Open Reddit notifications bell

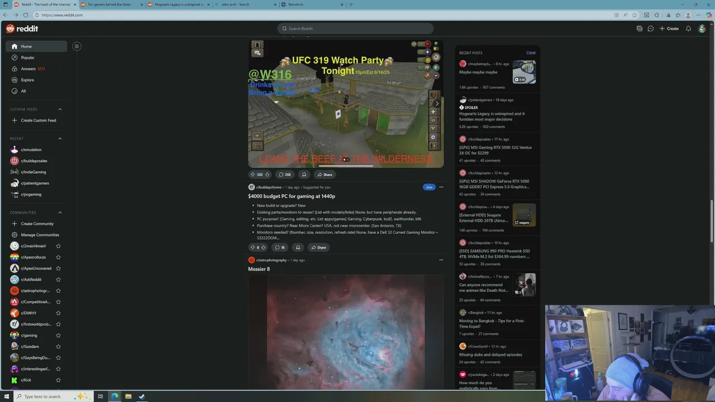(688, 28)
